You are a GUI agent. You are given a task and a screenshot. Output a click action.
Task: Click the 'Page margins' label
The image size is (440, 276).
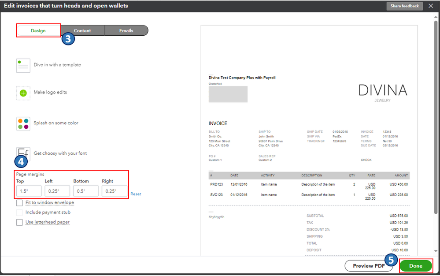tap(30, 174)
